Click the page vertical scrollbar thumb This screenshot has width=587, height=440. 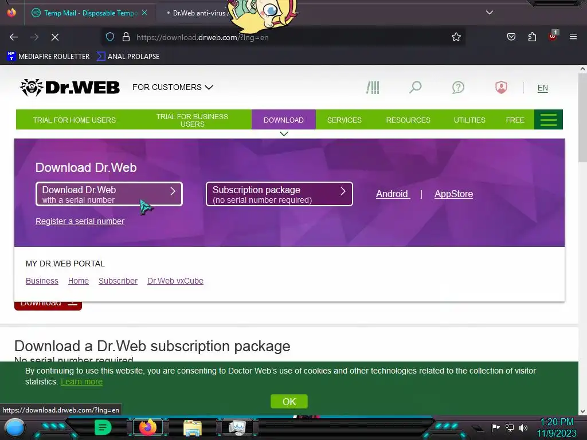(x=582, y=118)
